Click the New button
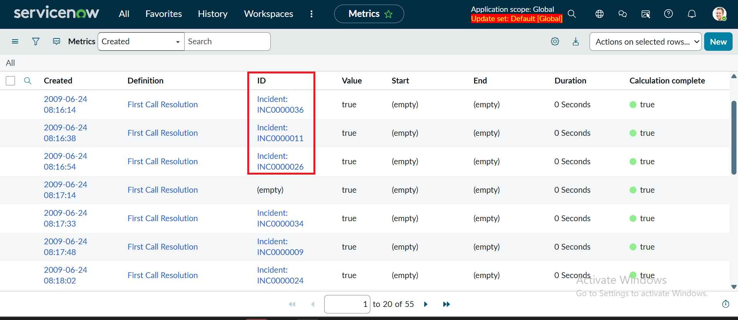Viewport: 738px width, 320px height. [x=718, y=42]
